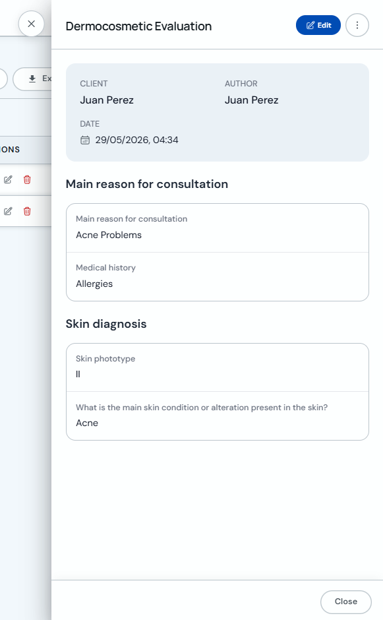Click the second row's red trash icon
Viewport: 383px width, 620px height.
(27, 211)
